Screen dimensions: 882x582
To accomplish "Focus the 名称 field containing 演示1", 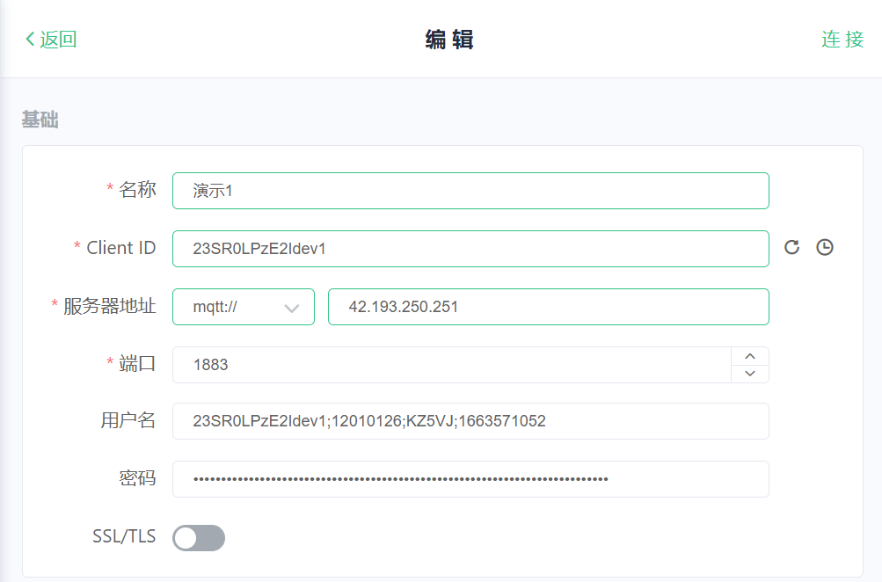I will pos(470,191).
